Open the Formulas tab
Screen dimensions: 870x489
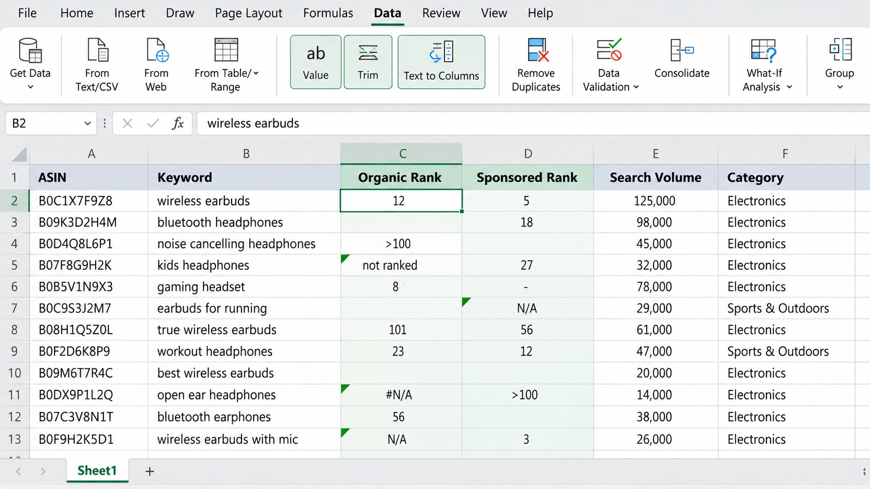pyautogui.click(x=328, y=13)
